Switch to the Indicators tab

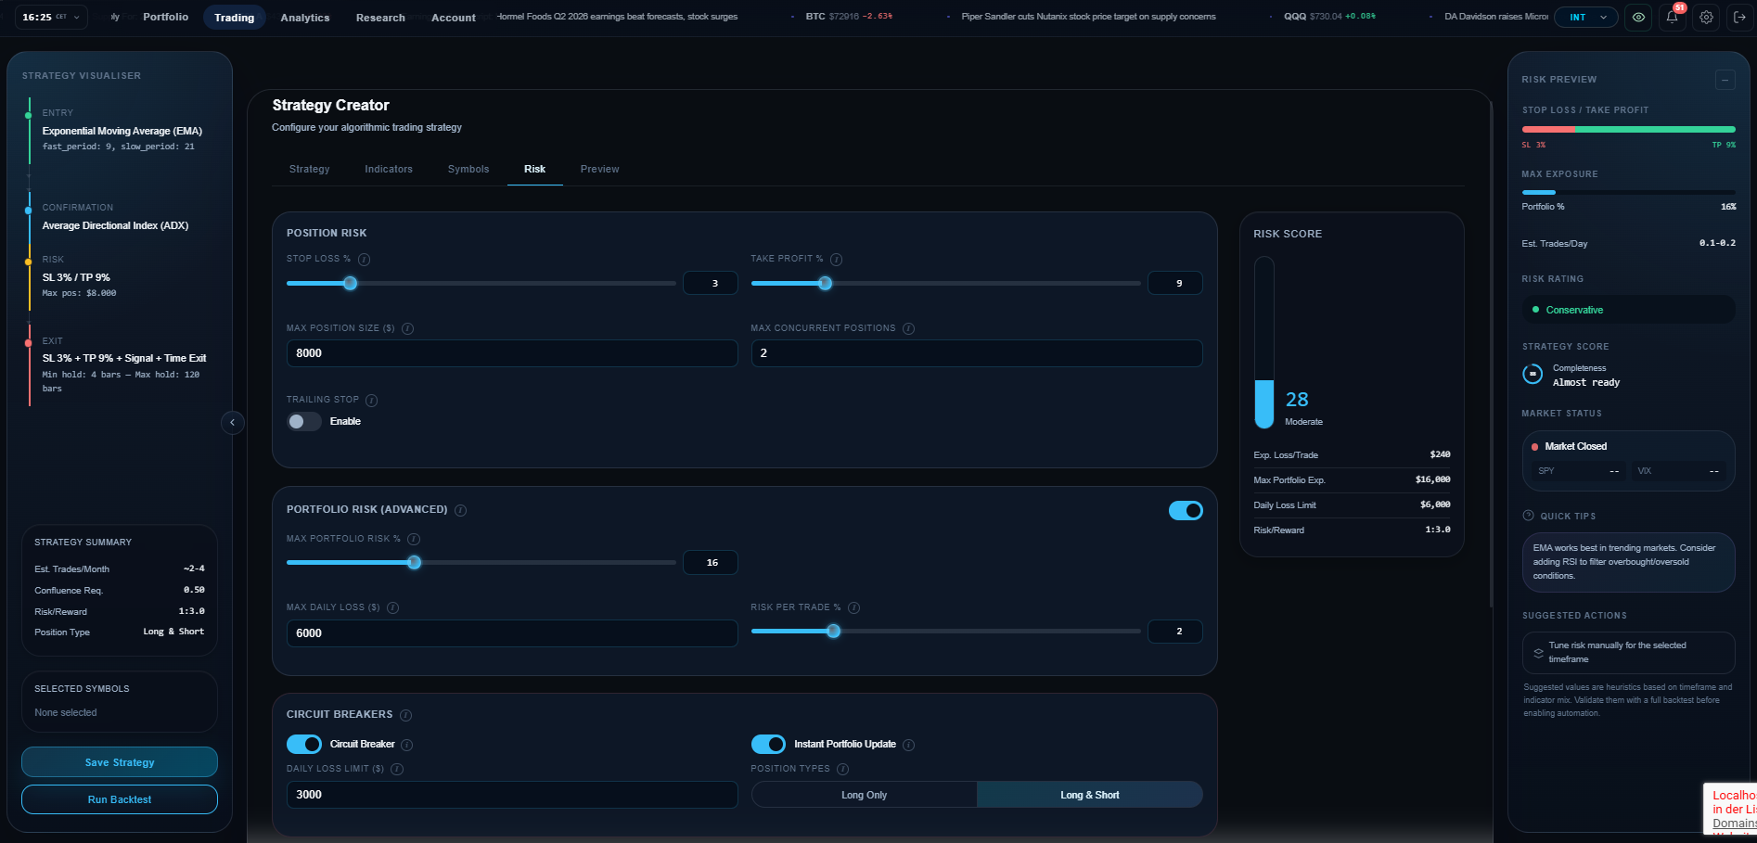pos(389,169)
